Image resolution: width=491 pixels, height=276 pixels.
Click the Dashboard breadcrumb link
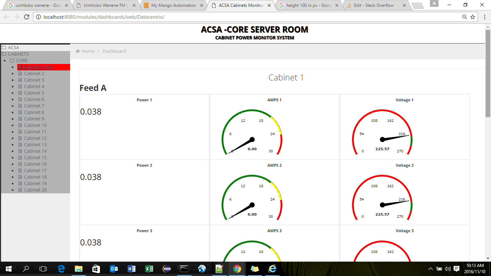coord(114,51)
